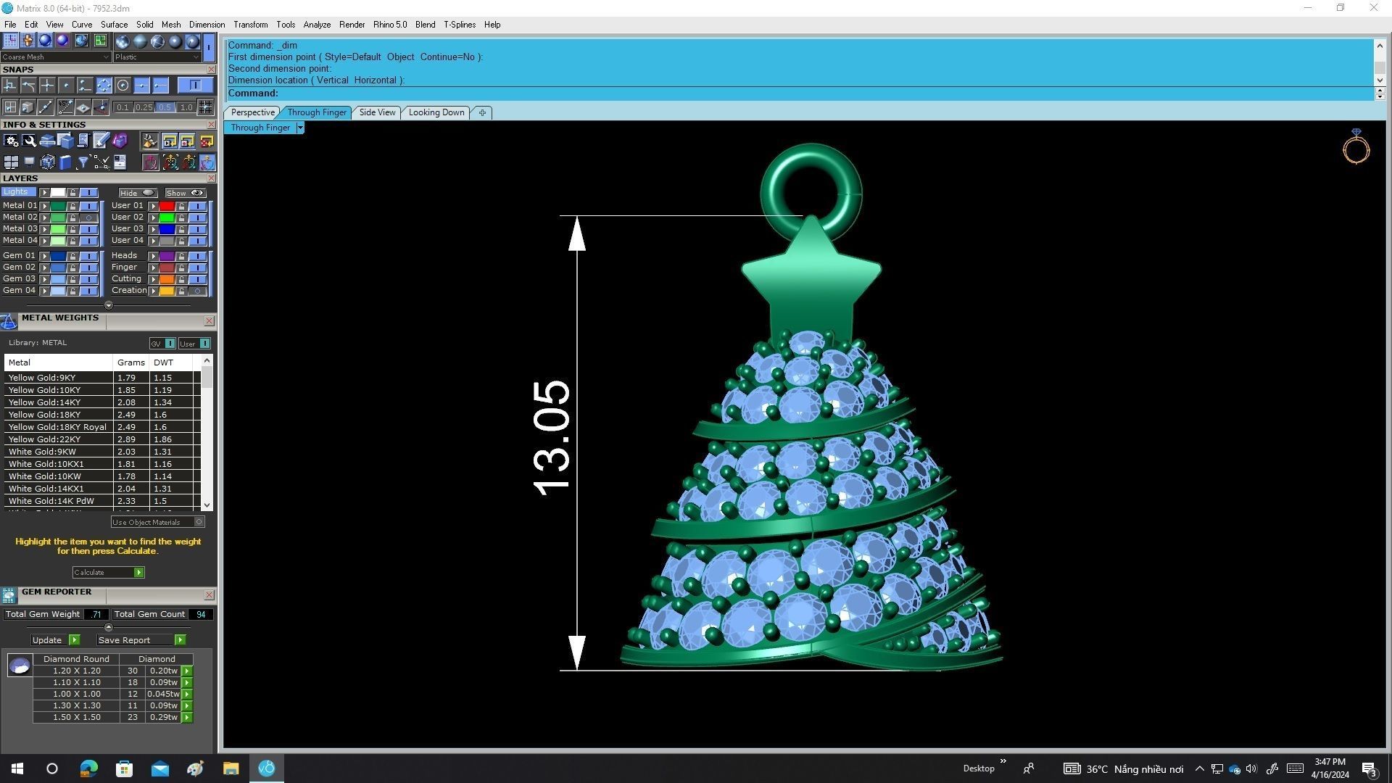Expand the Finger layer arrow
Viewport: 1392px width, 783px height.
pos(153,268)
